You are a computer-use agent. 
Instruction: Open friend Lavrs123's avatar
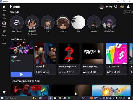[x=63, y=22]
